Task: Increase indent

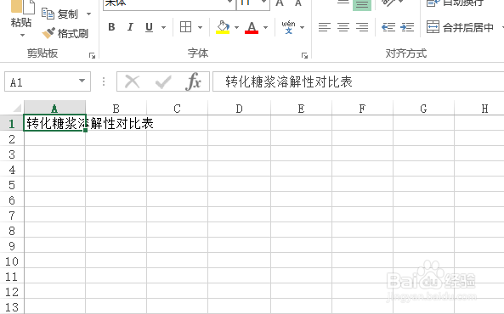Action: (407, 27)
